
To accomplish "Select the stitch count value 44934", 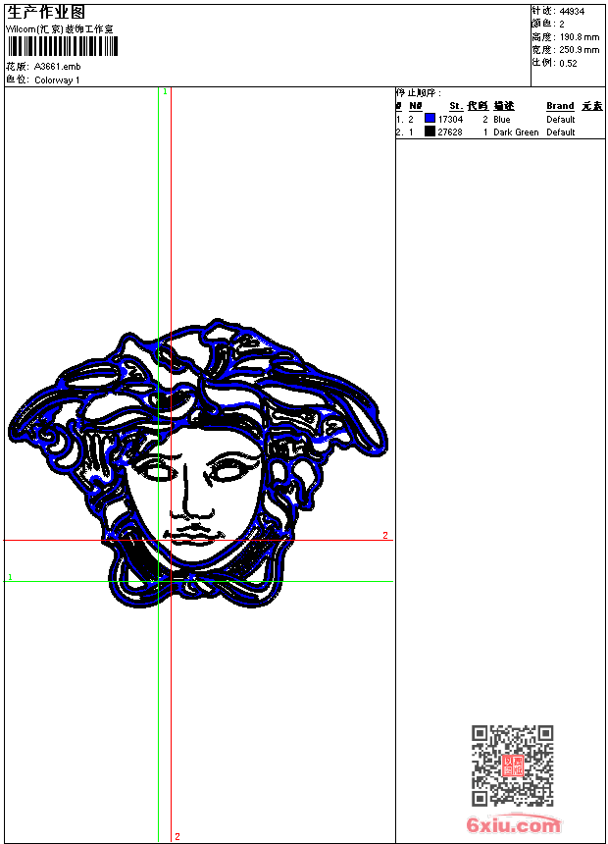I will point(572,12).
